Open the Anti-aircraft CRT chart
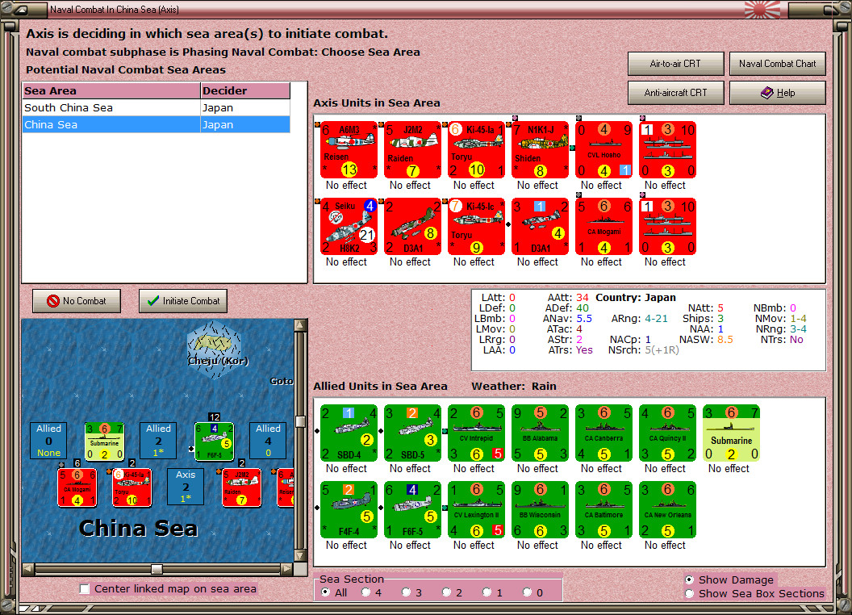The image size is (852, 615). coord(675,93)
